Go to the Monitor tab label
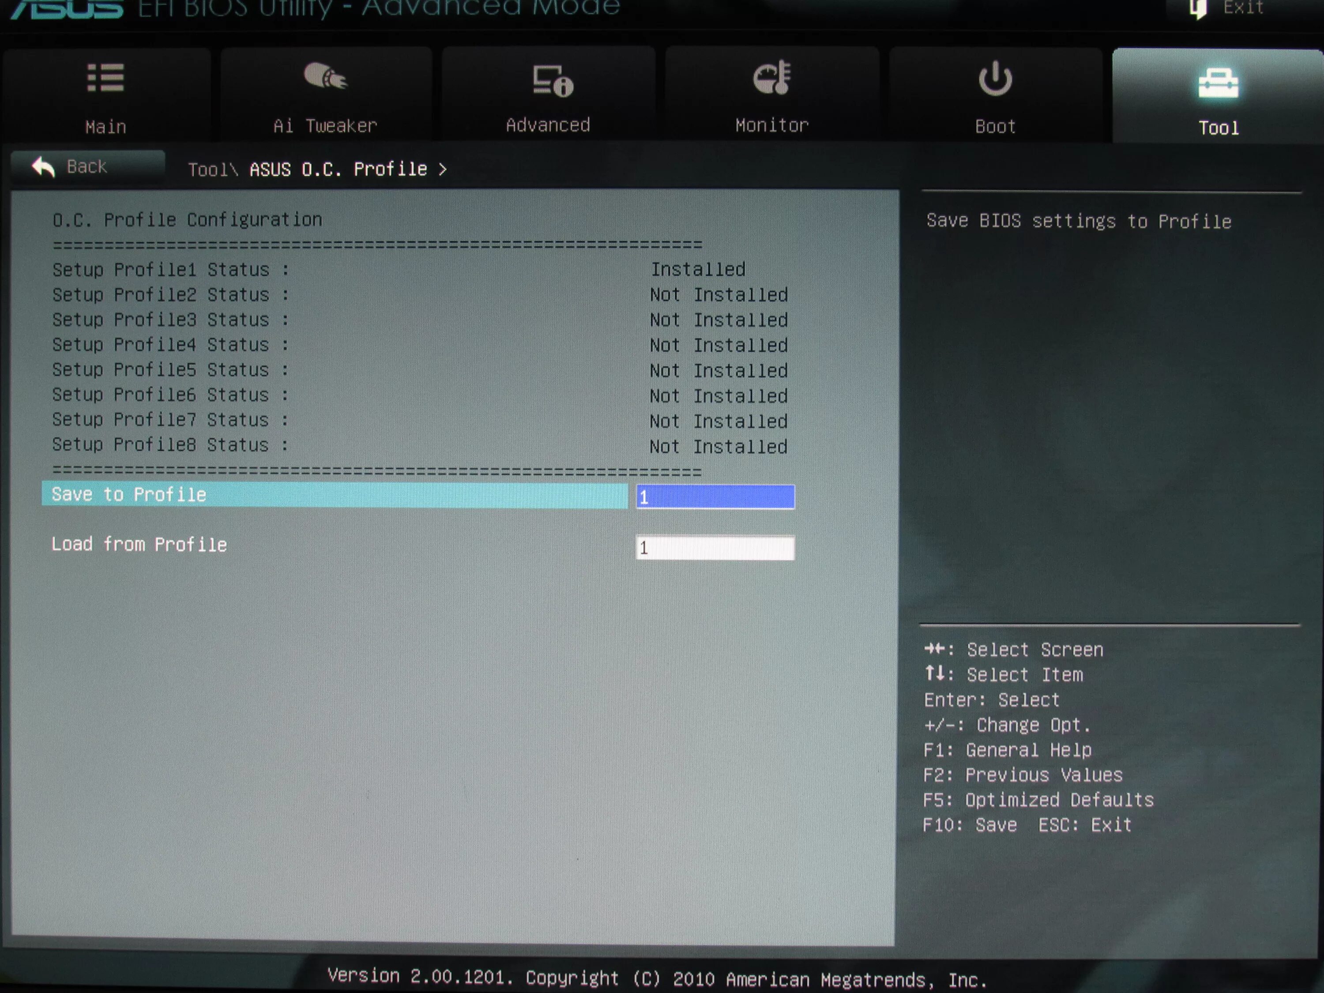This screenshot has height=993, width=1324. click(771, 125)
